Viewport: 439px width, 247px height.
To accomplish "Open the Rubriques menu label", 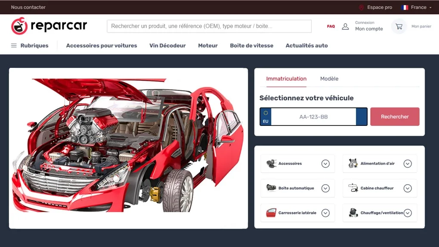I will [34, 46].
